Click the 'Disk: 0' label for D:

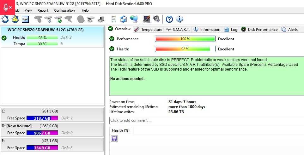coord(67,133)
